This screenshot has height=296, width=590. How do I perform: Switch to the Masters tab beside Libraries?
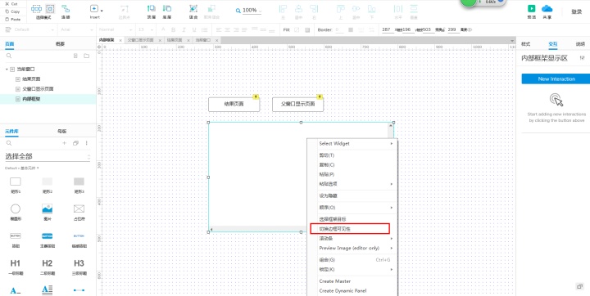tap(62, 131)
